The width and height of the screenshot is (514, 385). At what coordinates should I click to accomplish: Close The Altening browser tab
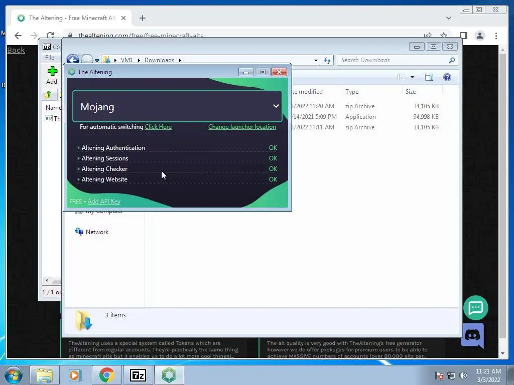123,18
